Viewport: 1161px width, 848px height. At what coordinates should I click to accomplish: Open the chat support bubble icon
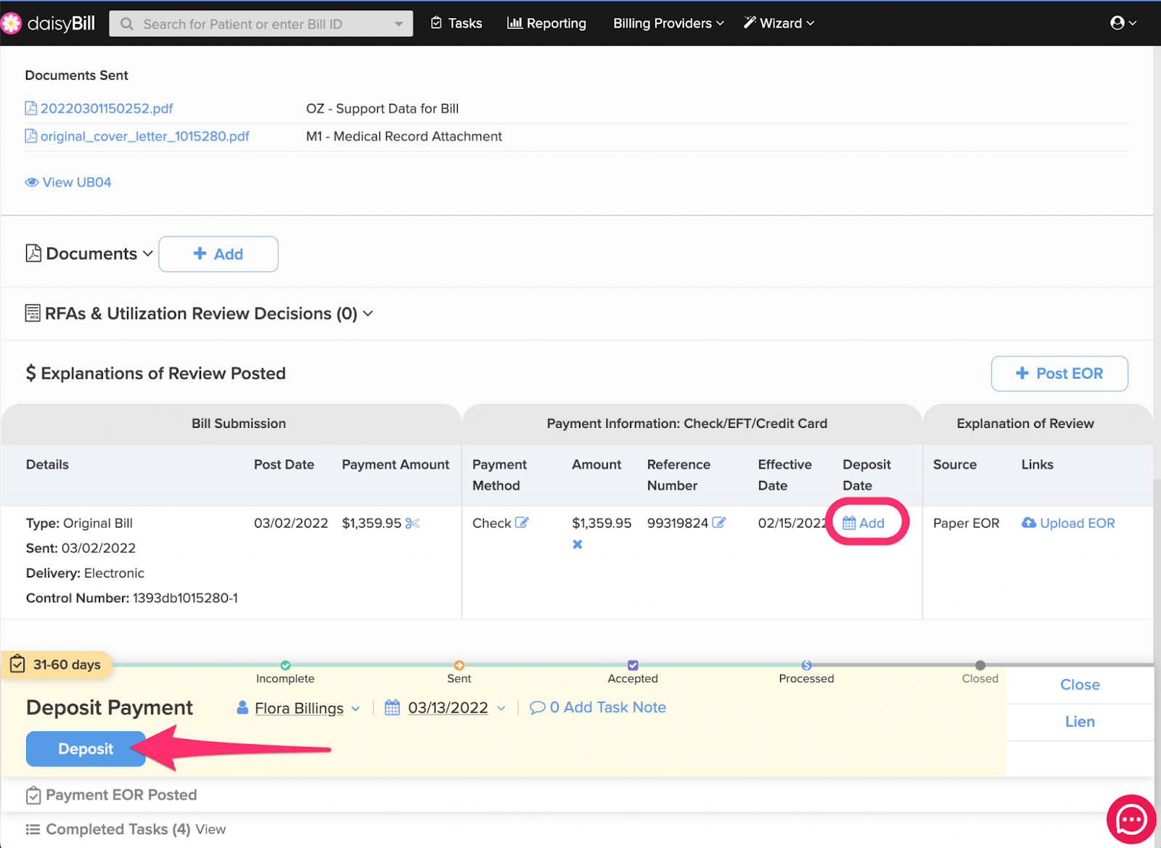tap(1131, 820)
